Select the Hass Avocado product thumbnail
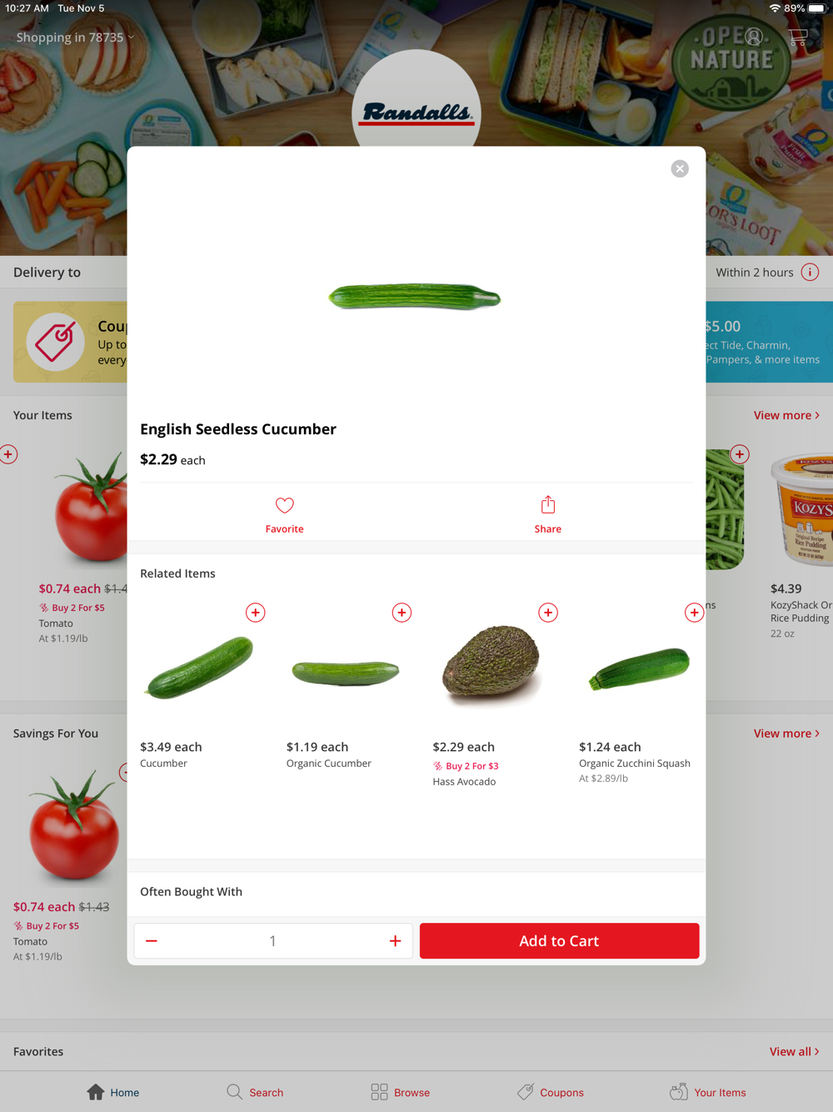The height and width of the screenshot is (1112, 833). point(491,667)
